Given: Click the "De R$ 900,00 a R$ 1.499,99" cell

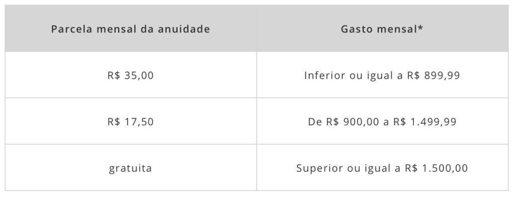Looking at the screenshot, I should pyautogui.click(x=382, y=121).
